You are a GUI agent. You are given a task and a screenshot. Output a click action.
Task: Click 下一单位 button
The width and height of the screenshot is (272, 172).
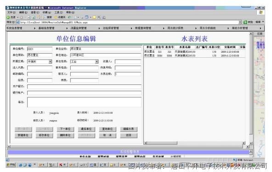(x=65, y=129)
